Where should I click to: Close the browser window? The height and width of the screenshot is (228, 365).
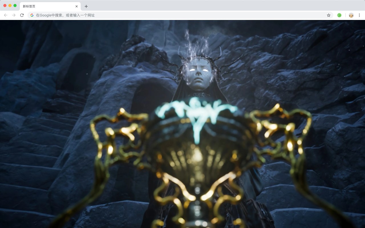point(5,5)
